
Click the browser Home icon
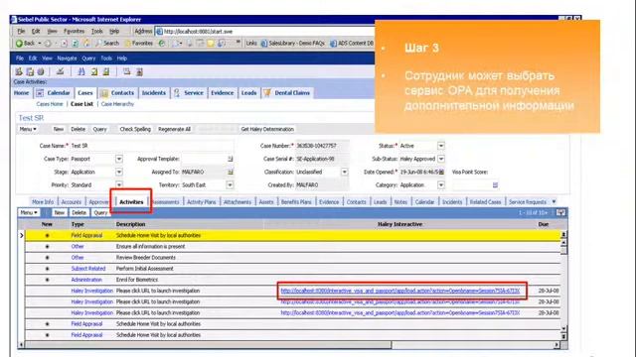(86, 43)
